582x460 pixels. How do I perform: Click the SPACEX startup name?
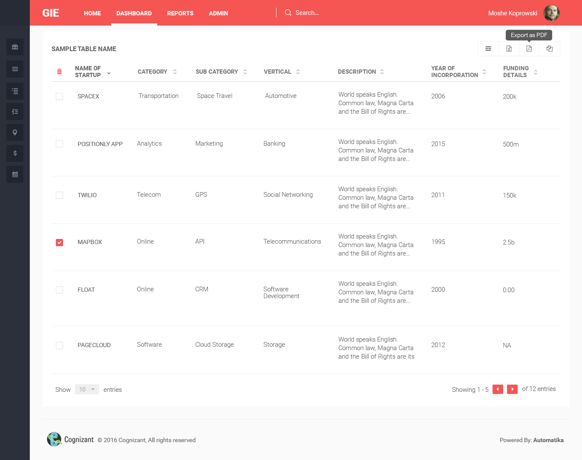click(x=88, y=96)
